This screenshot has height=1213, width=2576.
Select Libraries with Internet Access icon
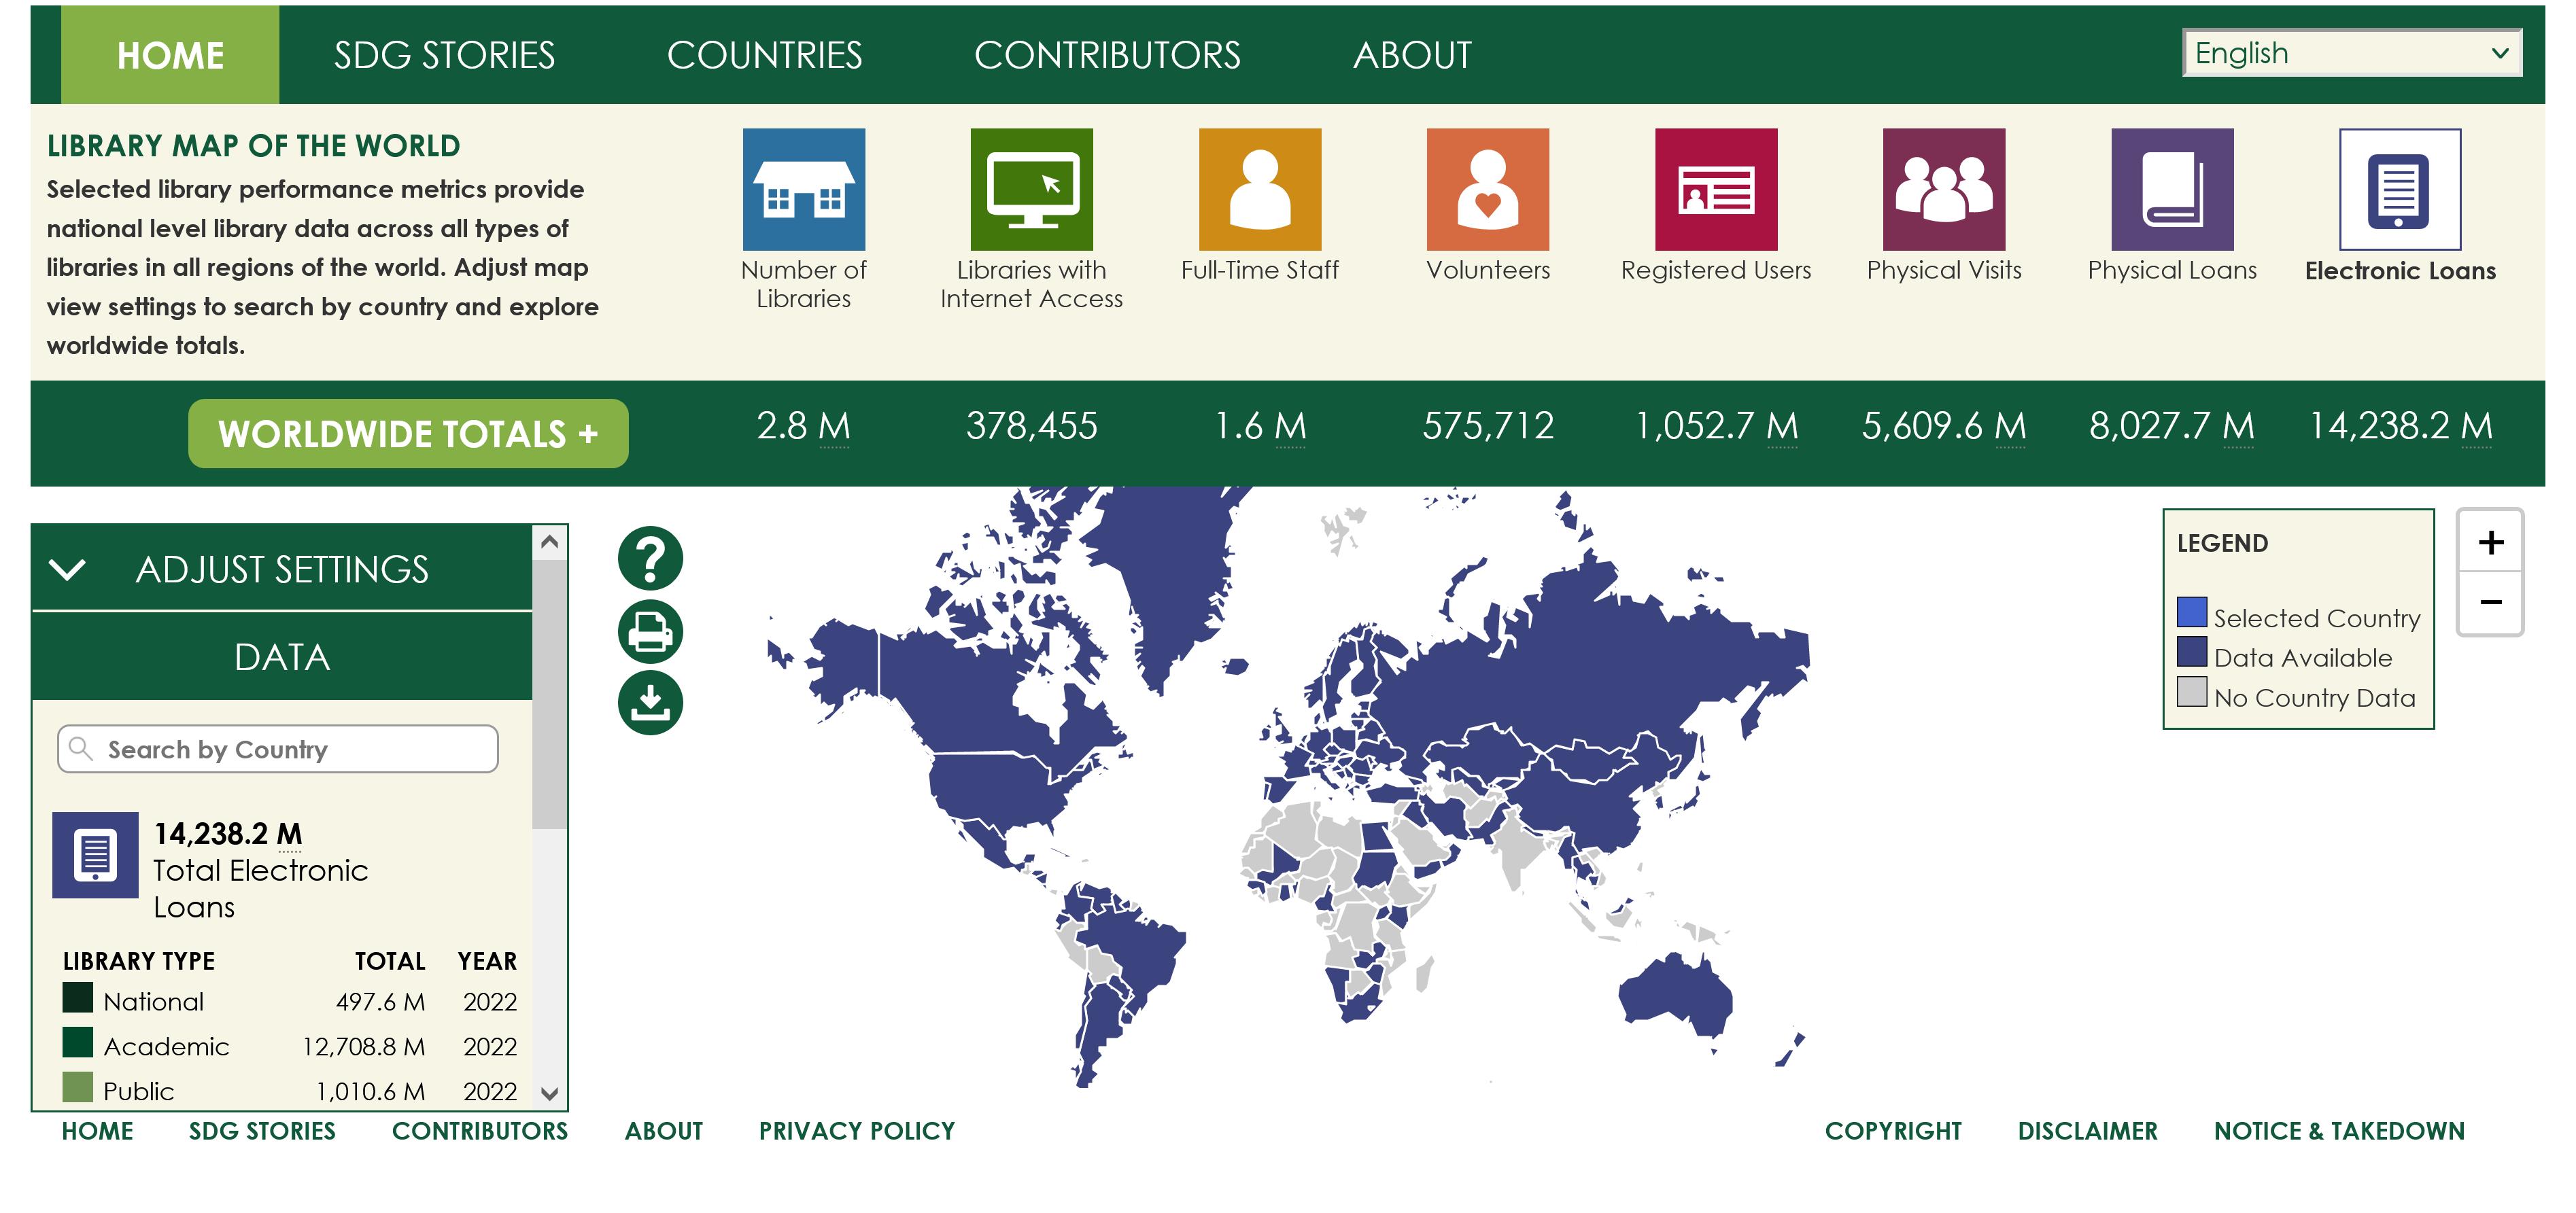coord(1031,189)
